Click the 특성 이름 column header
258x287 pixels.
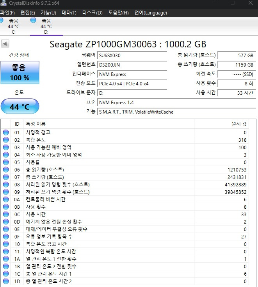point(109,124)
